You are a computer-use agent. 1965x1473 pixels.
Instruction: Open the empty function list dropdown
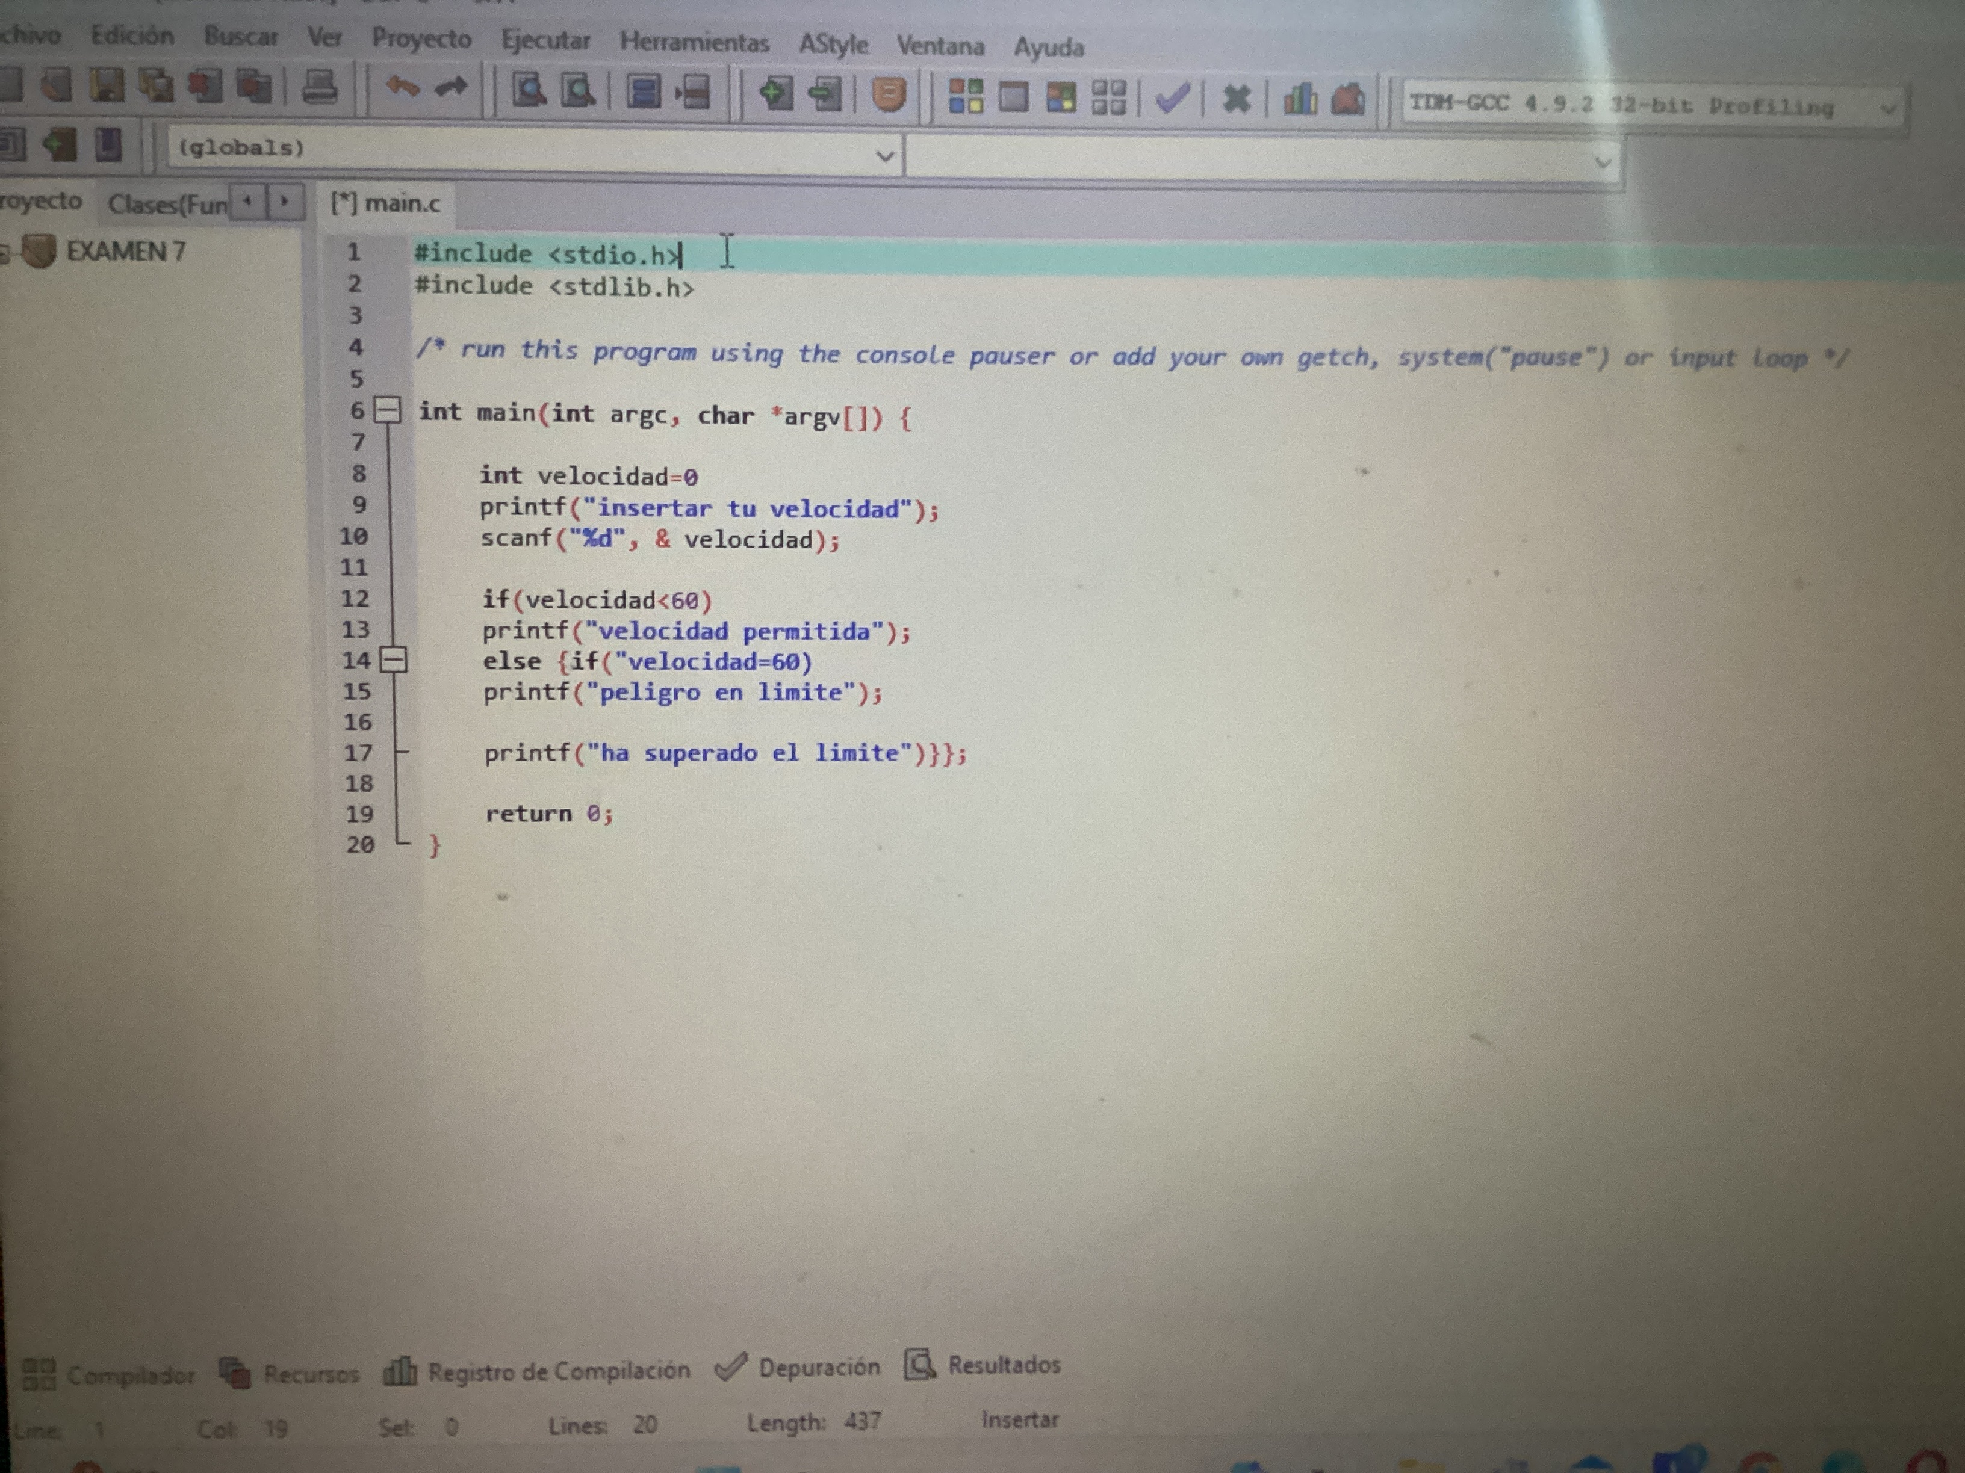1601,162
